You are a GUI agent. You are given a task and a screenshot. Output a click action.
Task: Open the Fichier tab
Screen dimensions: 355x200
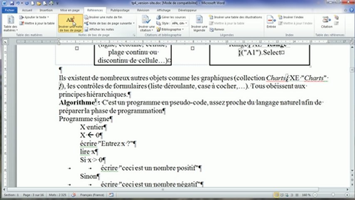pos(10,10)
